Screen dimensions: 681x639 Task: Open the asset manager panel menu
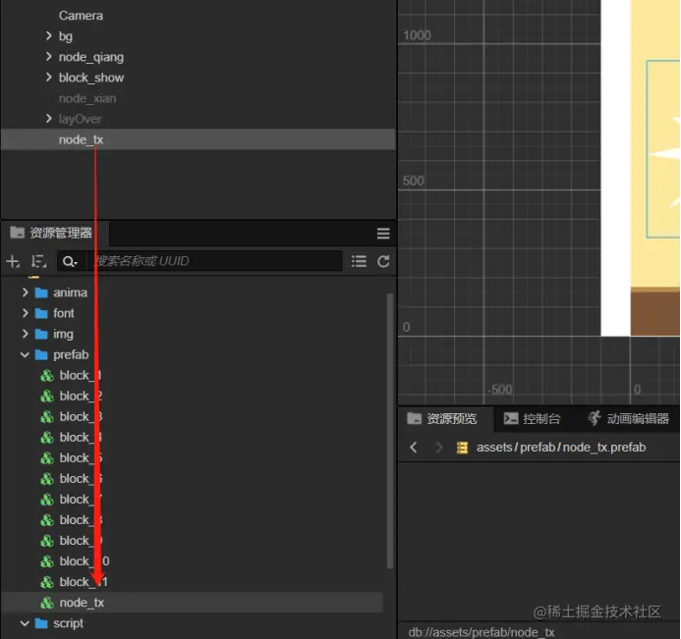383,234
